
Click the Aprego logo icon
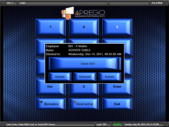click(x=68, y=13)
